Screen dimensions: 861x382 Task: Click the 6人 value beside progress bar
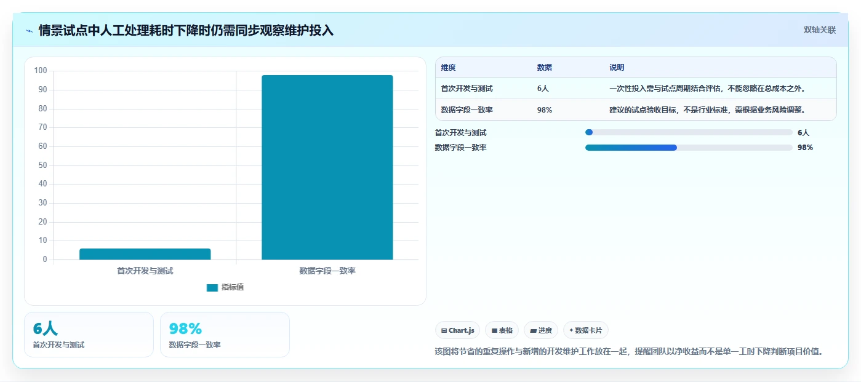point(803,132)
